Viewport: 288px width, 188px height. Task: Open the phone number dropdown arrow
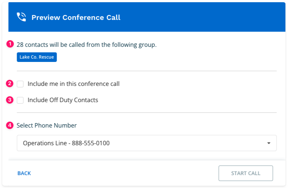click(x=269, y=143)
